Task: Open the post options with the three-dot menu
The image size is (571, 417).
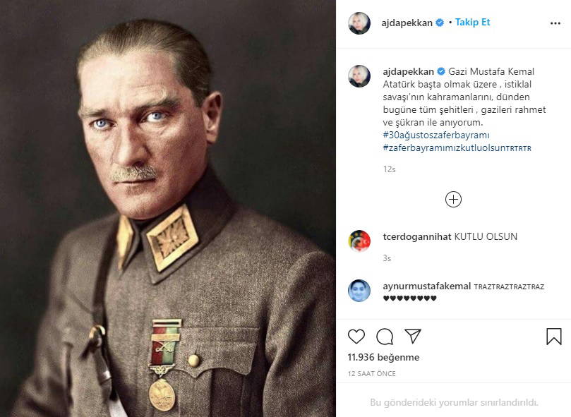Action: point(555,21)
